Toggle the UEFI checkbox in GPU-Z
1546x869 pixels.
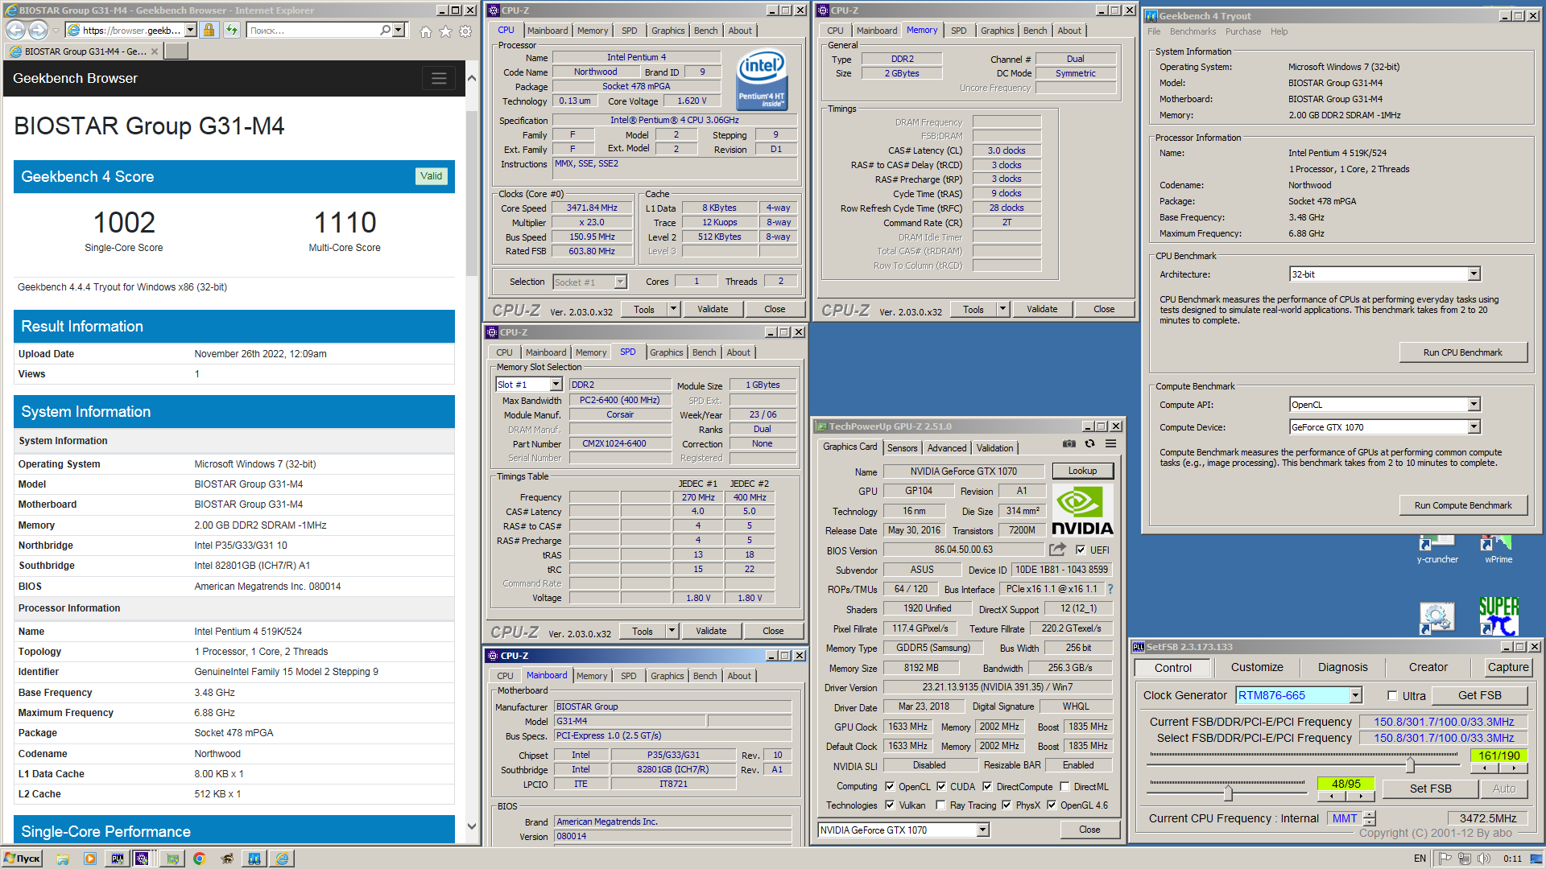1081,550
